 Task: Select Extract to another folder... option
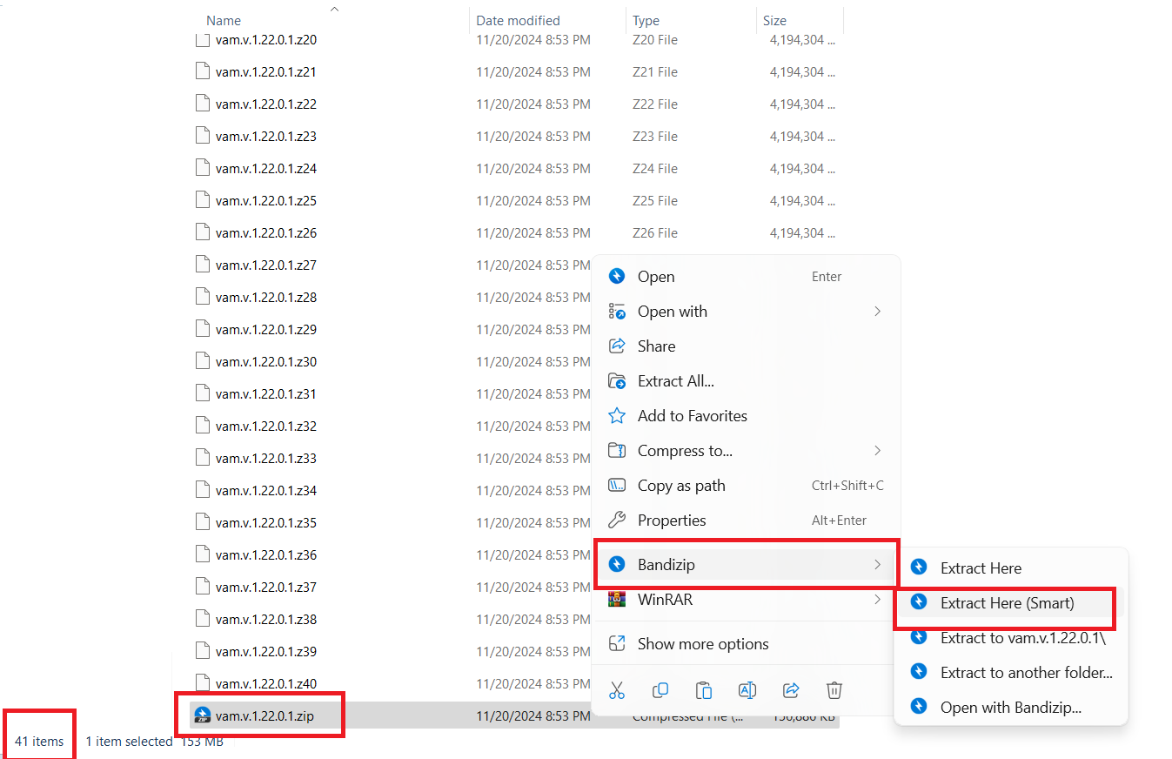[1011, 673]
